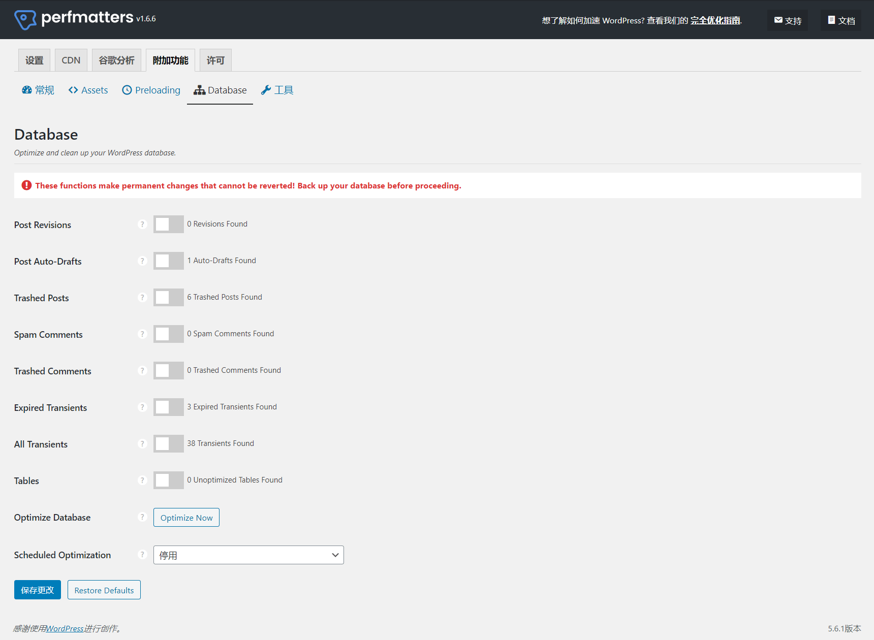This screenshot has height=640, width=874.
Task: Click the Optimize Now button
Action: click(186, 518)
